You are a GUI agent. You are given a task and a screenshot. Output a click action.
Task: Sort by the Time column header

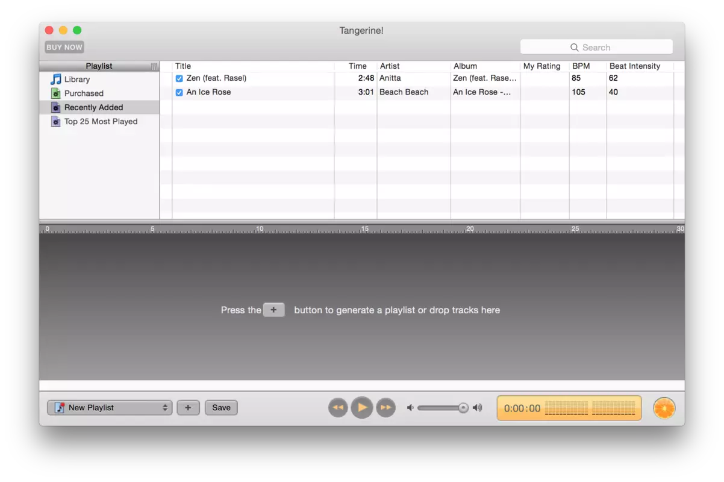click(x=355, y=66)
